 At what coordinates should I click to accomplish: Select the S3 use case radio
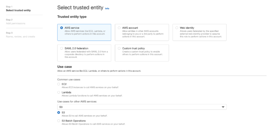tap(59, 112)
